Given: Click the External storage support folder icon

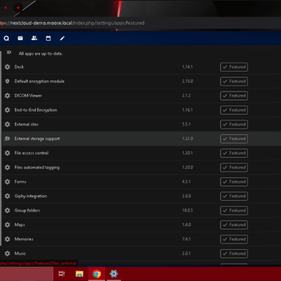Looking at the screenshot, I should (x=7, y=138).
